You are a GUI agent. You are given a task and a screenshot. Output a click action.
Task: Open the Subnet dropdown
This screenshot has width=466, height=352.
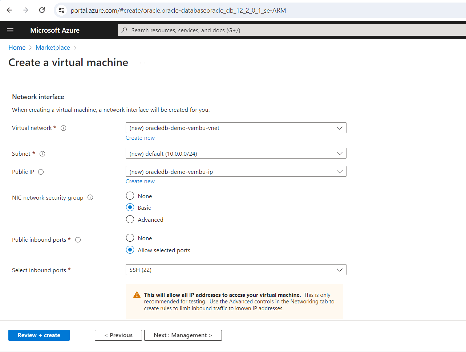coord(236,154)
